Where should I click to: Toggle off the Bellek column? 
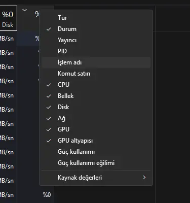[96, 96]
